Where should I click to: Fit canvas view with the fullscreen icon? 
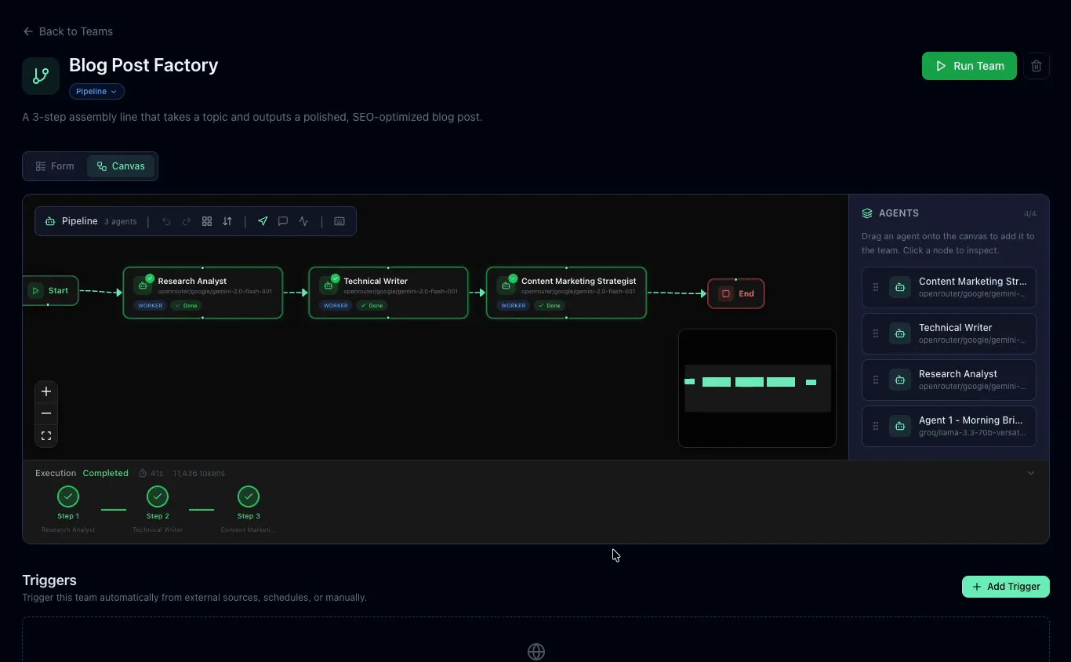coord(46,436)
